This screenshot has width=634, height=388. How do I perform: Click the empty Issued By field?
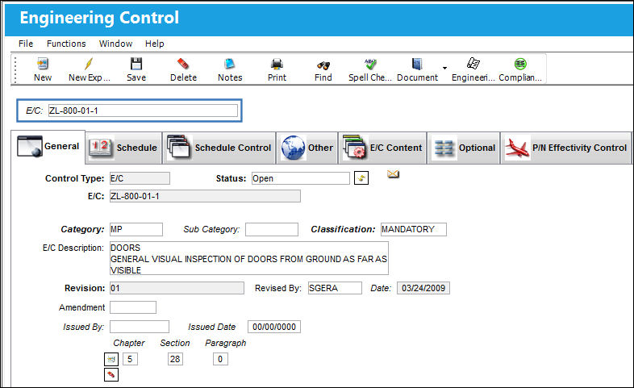[140, 327]
